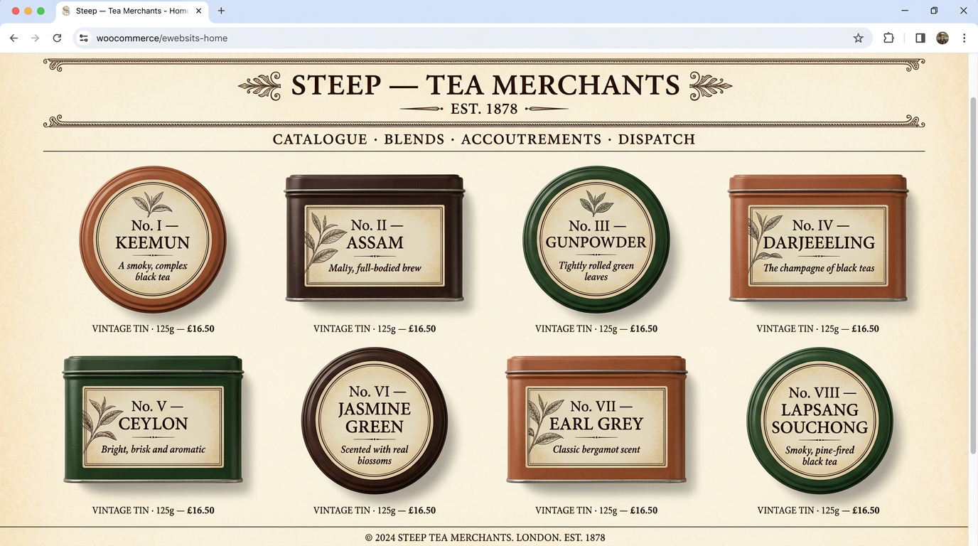
Task: Select the No. VII Earl Grey tin
Action: tap(596, 419)
